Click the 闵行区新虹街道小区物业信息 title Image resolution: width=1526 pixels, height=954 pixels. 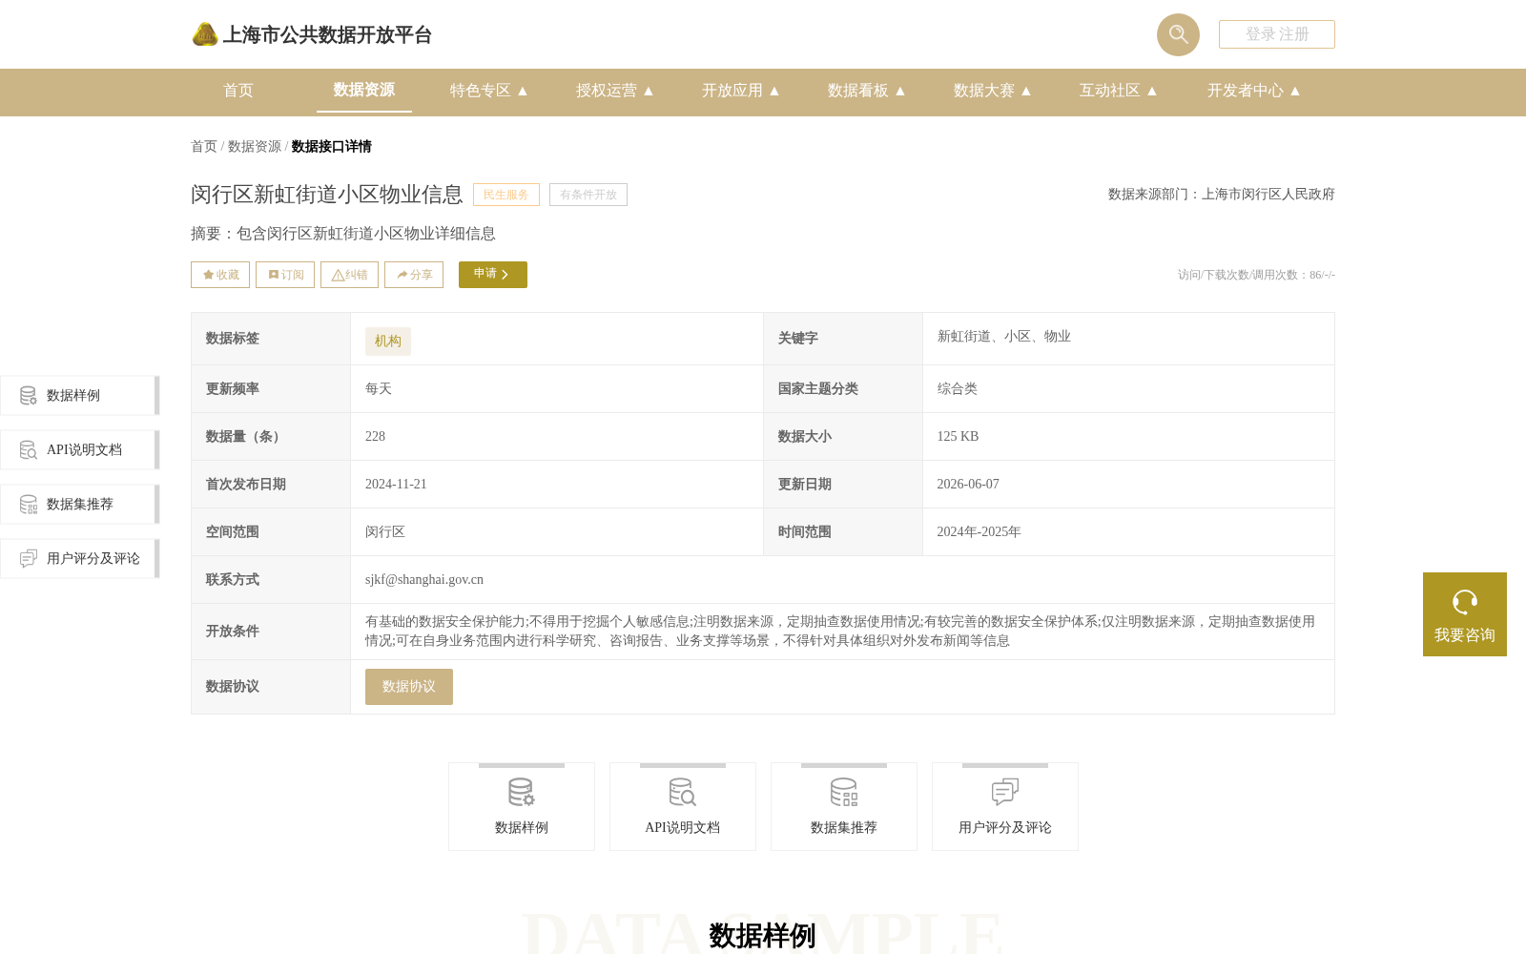tap(327, 195)
